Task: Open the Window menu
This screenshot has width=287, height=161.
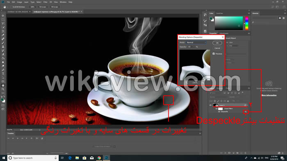Action: tap(63, 2)
